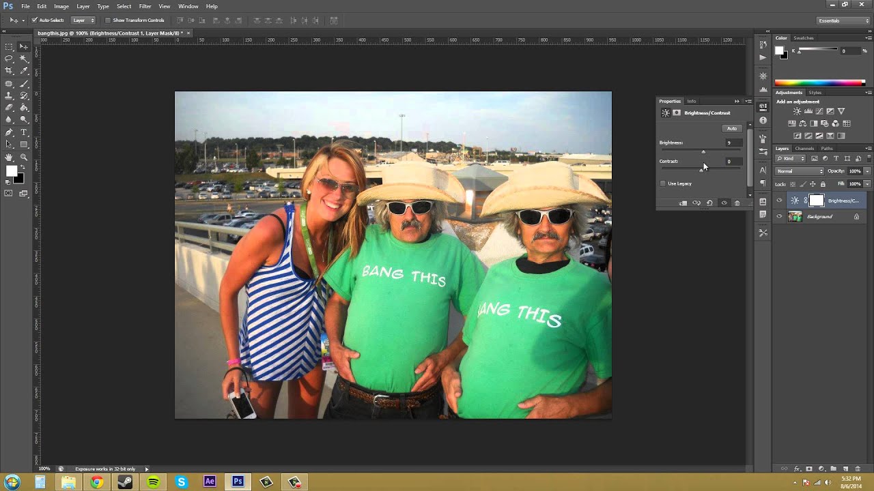Select the Magic Wand tool
This screenshot has height=491, width=874.
point(24,59)
